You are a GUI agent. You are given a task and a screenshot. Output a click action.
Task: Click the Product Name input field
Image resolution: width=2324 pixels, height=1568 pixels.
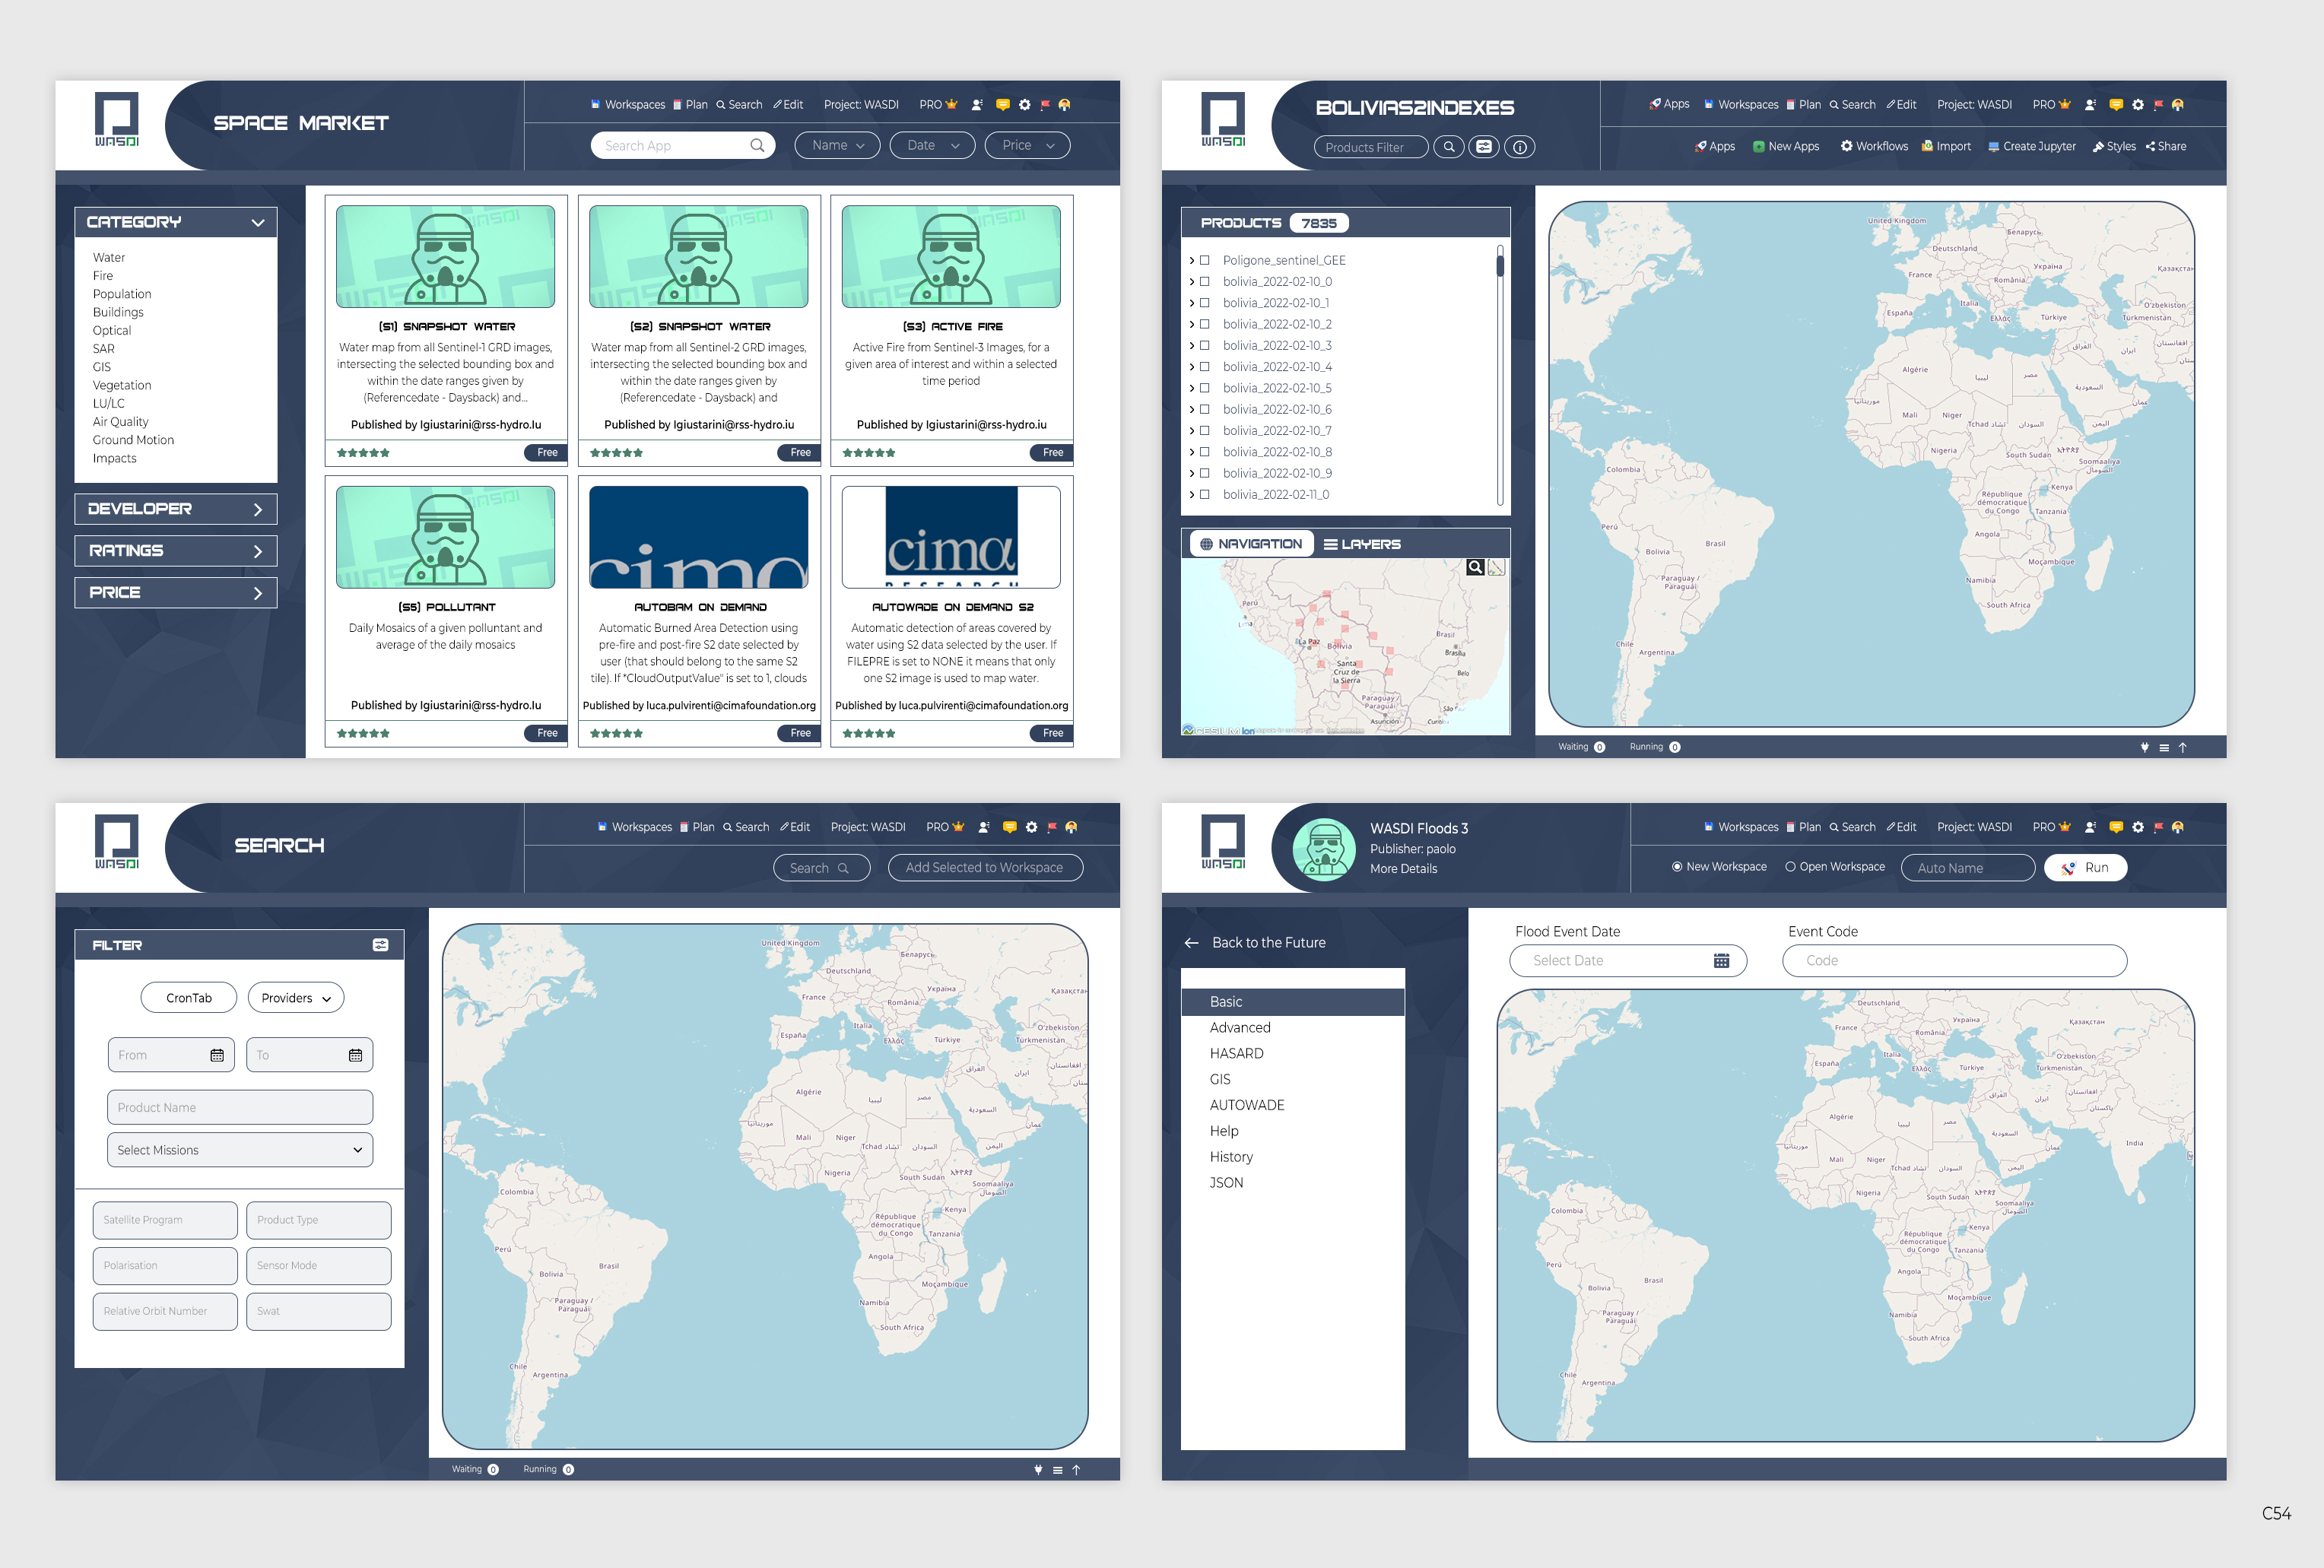[240, 1107]
